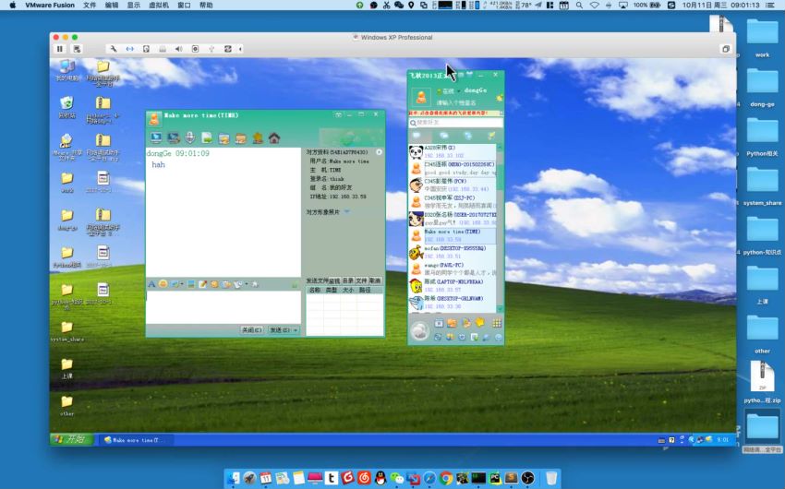Collapse VMware device toolbar arrow
Screen dimensions: 785x489
click(x=240, y=49)
